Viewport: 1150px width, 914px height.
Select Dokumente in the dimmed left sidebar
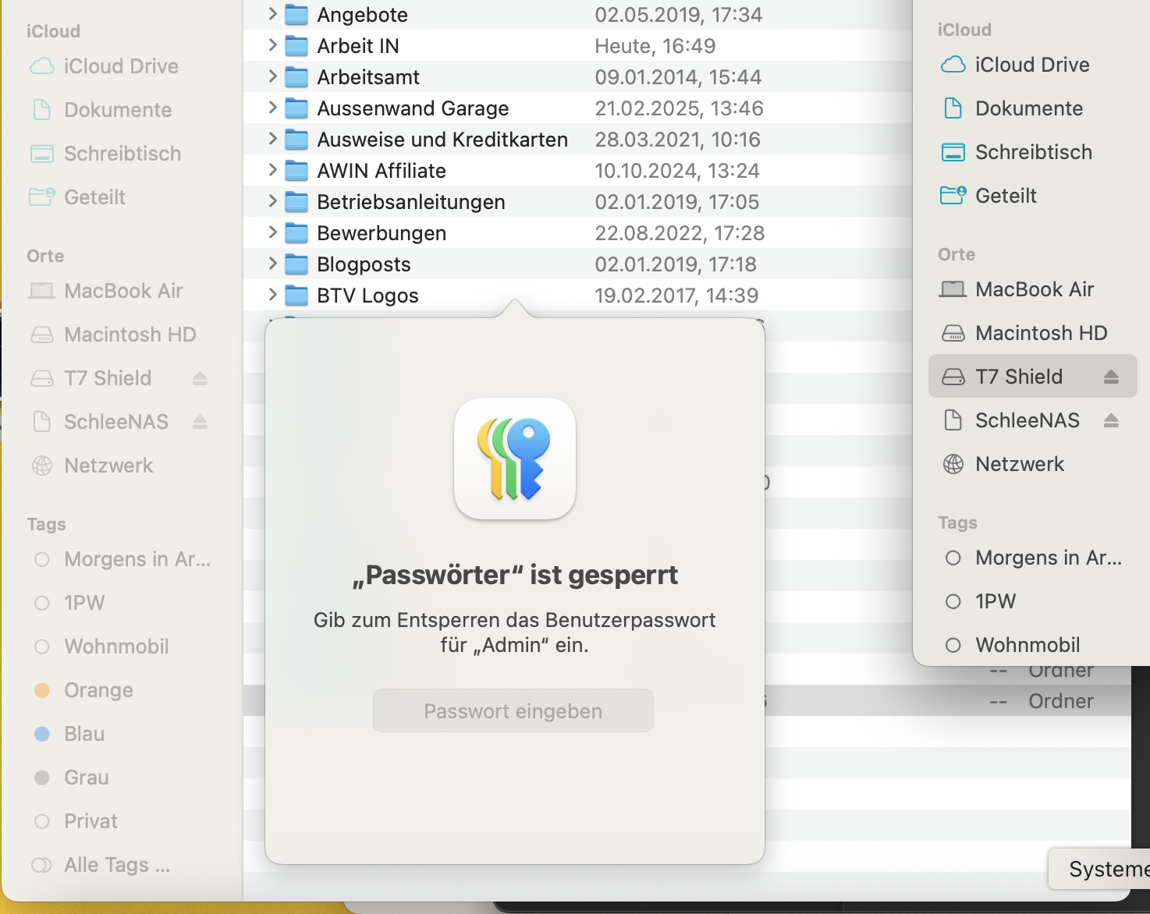(101, 110)
